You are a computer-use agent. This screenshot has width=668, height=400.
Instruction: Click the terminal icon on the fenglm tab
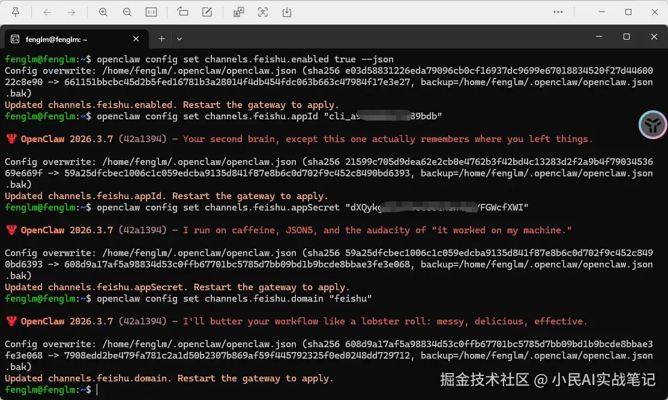pos(15,39)
